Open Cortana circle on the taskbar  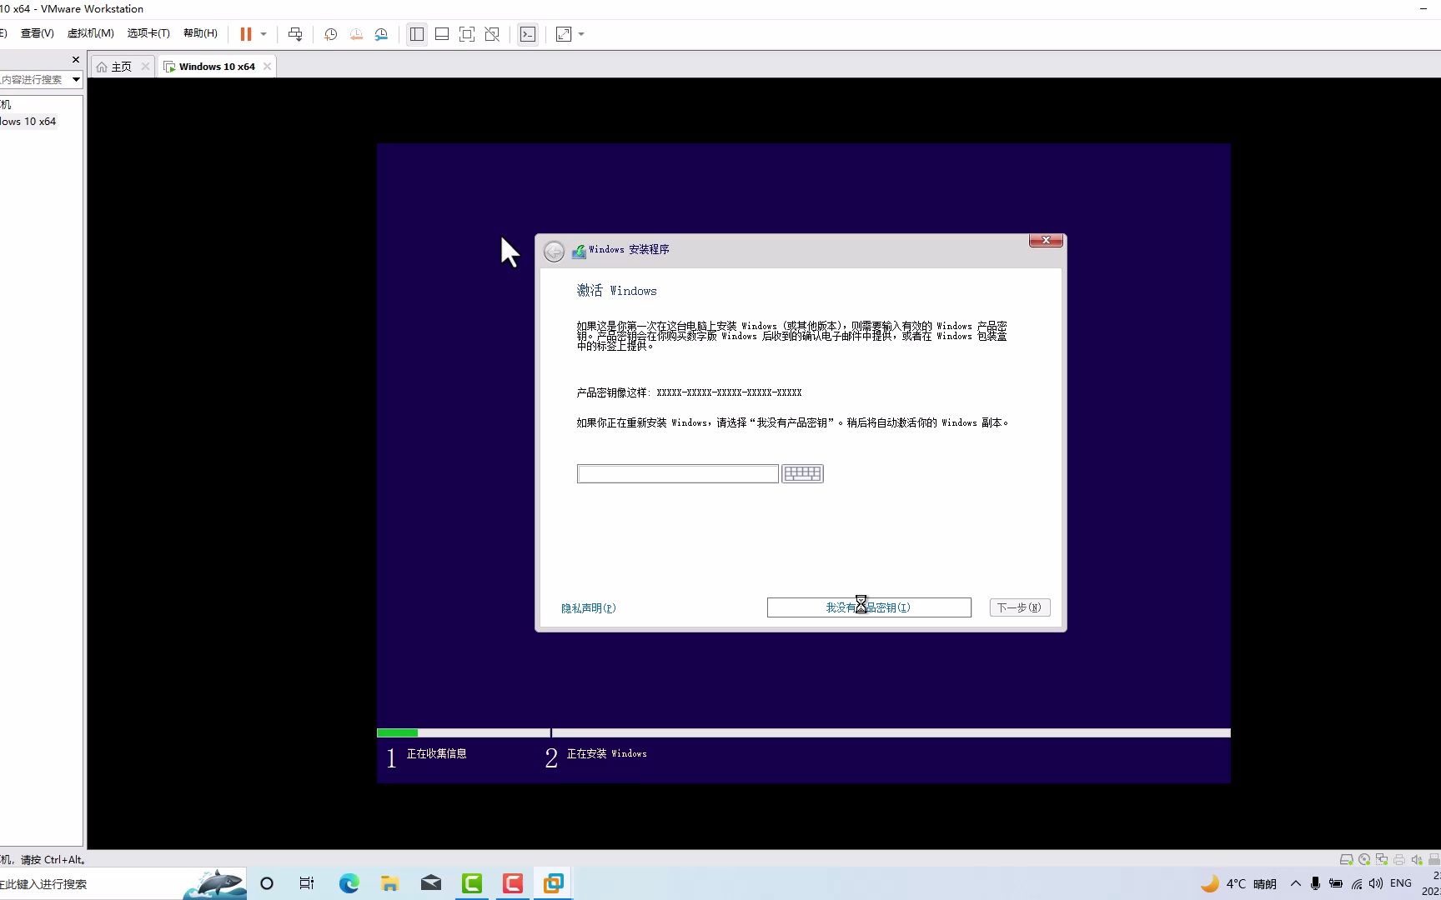coord(267,883)
